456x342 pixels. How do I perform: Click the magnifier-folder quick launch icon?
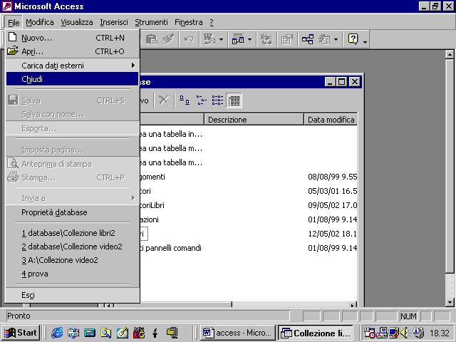pyautogui.click(x=106, y=333)
